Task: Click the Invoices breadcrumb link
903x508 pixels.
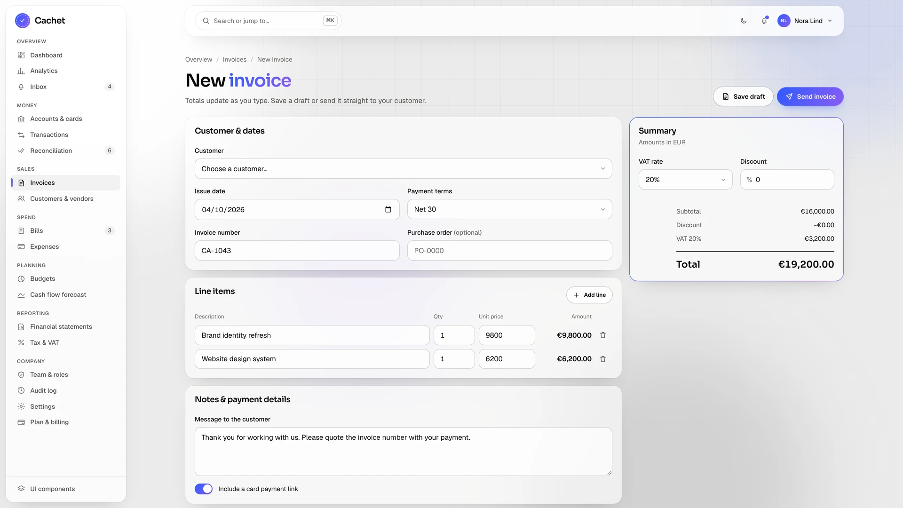Action: 235,60
